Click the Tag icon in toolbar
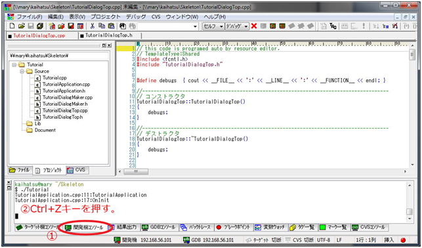This screenshot has width=422, height=248. pos(333,26)
